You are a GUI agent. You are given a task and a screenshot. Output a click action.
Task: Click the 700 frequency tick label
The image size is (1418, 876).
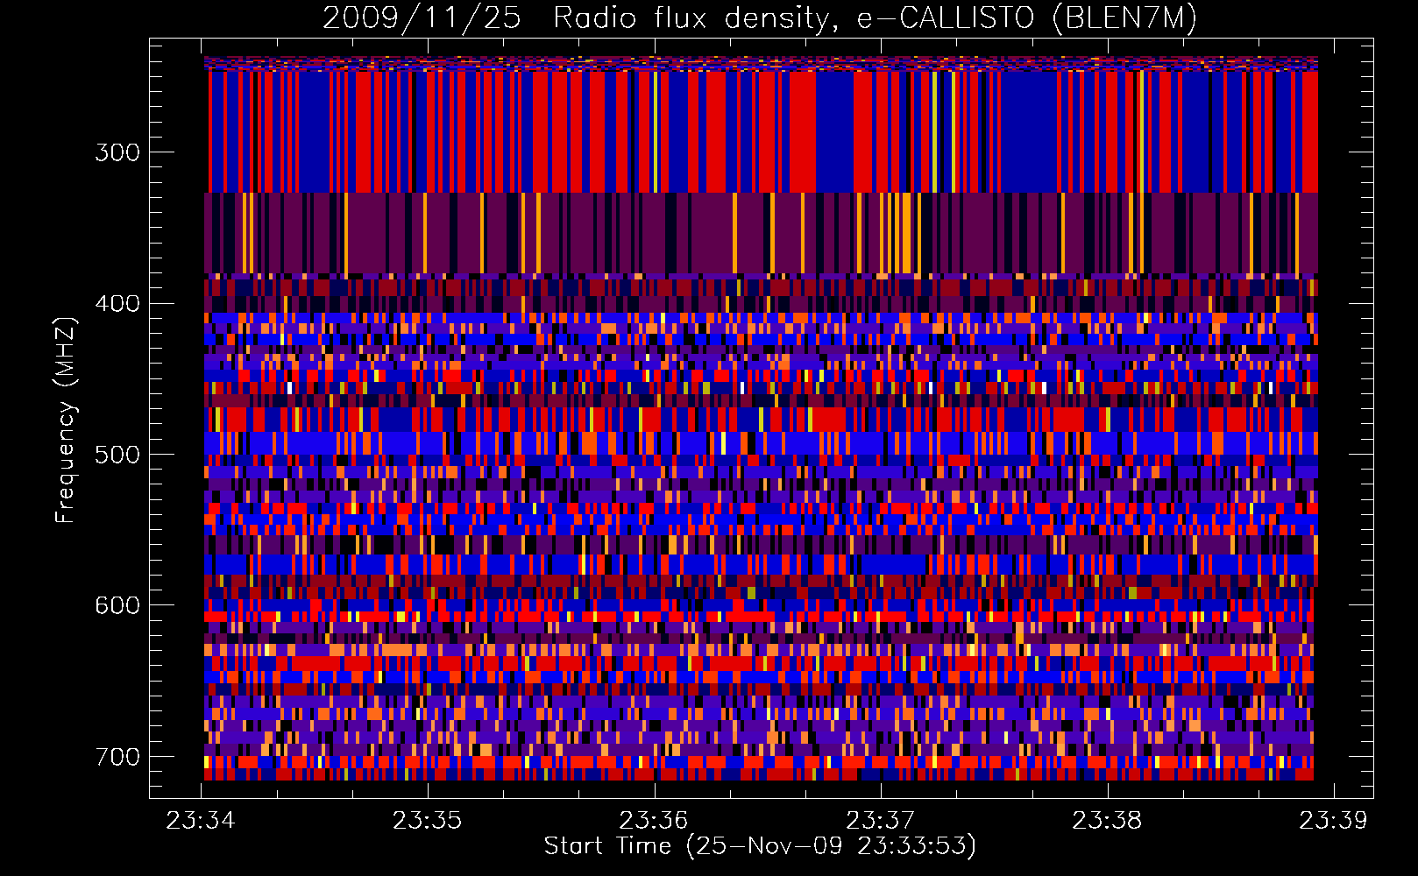[x=117, y=757]
